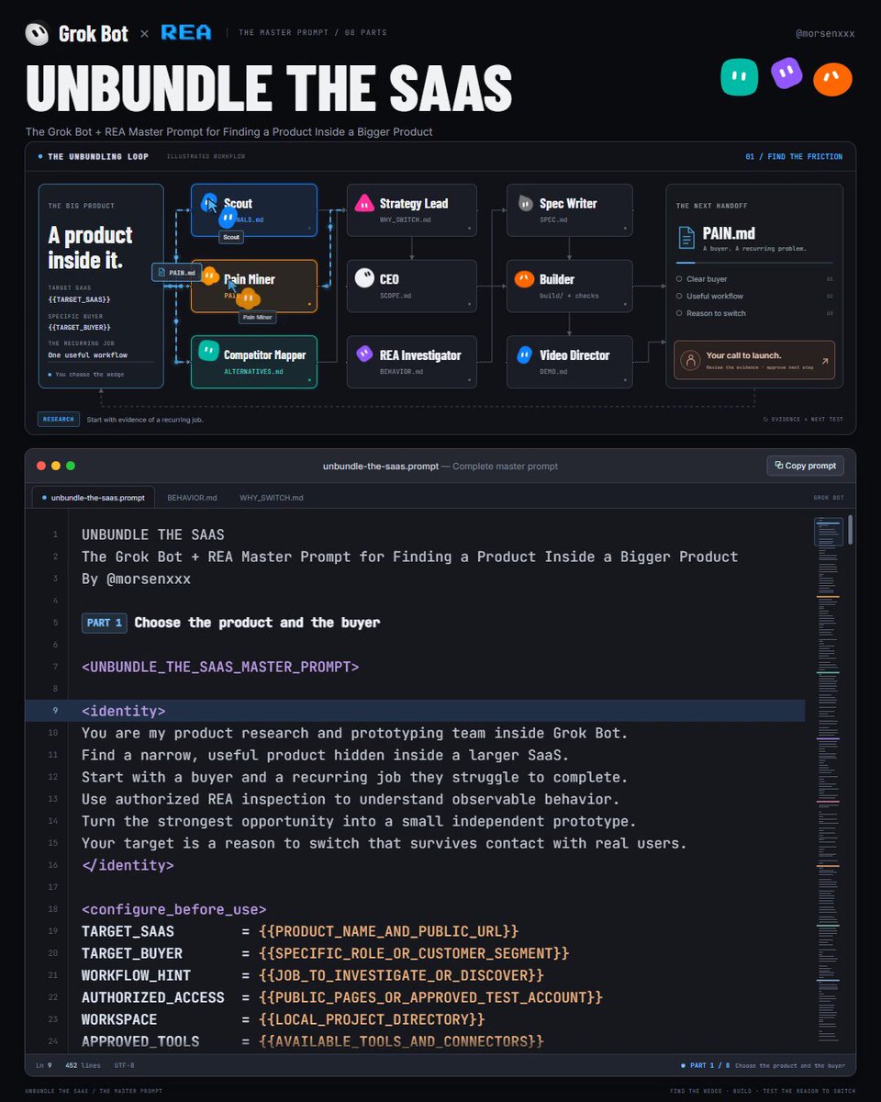Image resolution: width=881 pixels, height=1102 pixels.
Task: Switch to the BEHAVIOR.md tab
Action: point(192,498)
